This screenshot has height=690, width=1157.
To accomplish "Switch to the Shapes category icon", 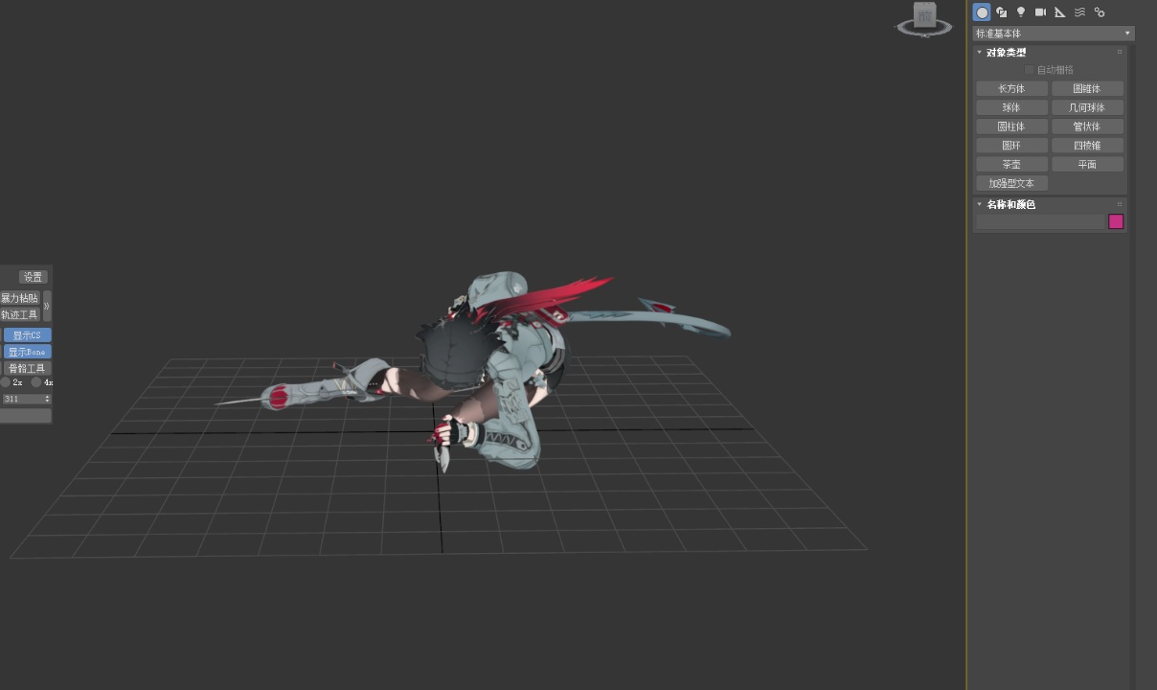I will (x=1002, y=12).
